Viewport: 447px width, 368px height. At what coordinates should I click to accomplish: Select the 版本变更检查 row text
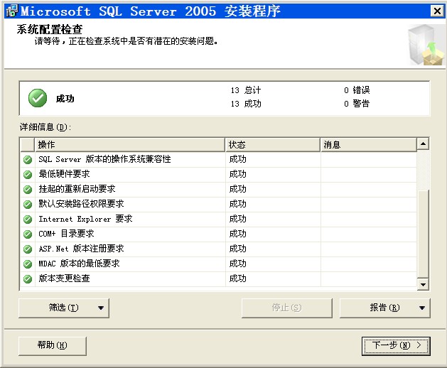[64, 278]
